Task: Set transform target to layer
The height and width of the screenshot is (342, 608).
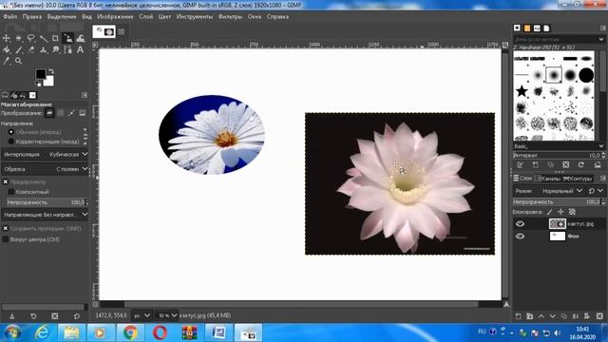Action: tap(49, 113)
